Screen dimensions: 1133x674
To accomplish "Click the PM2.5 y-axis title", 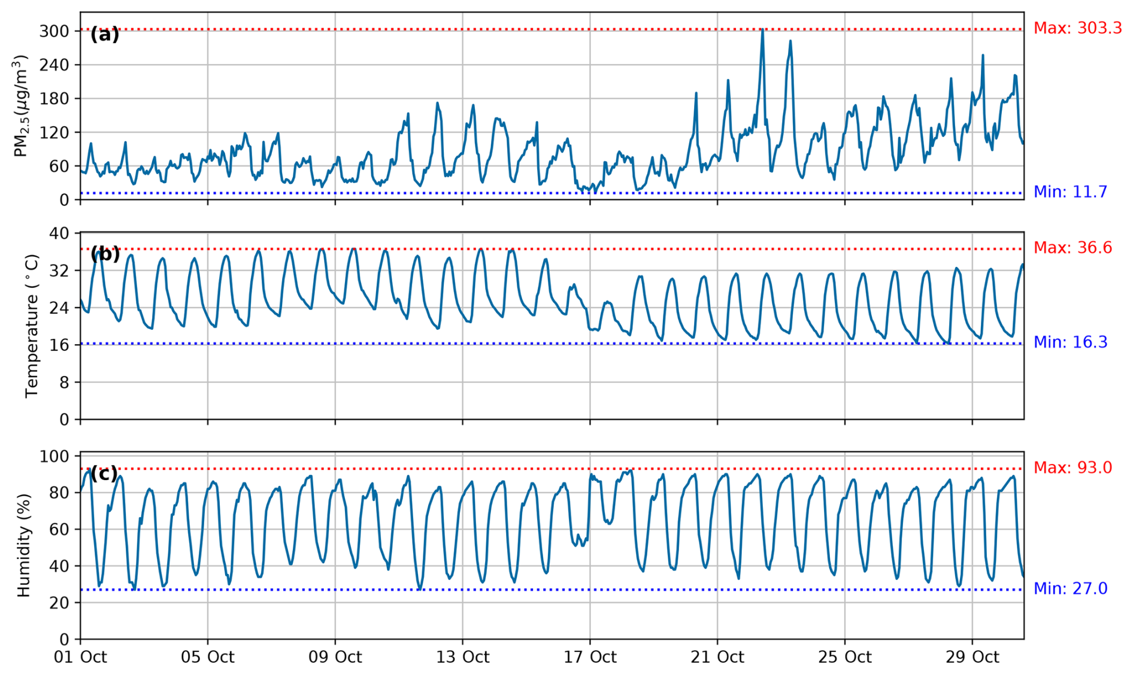I will (21, 106).
